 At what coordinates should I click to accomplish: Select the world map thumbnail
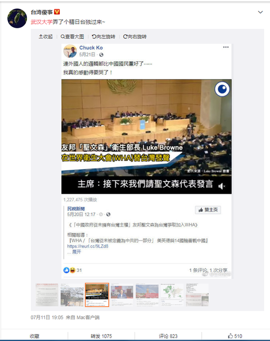click(x=172, y=295)
